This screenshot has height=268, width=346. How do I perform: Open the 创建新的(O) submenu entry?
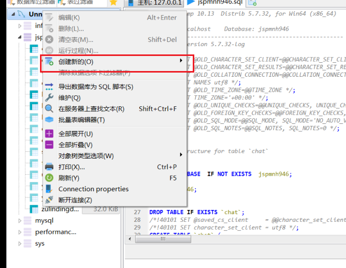point(115,62)
